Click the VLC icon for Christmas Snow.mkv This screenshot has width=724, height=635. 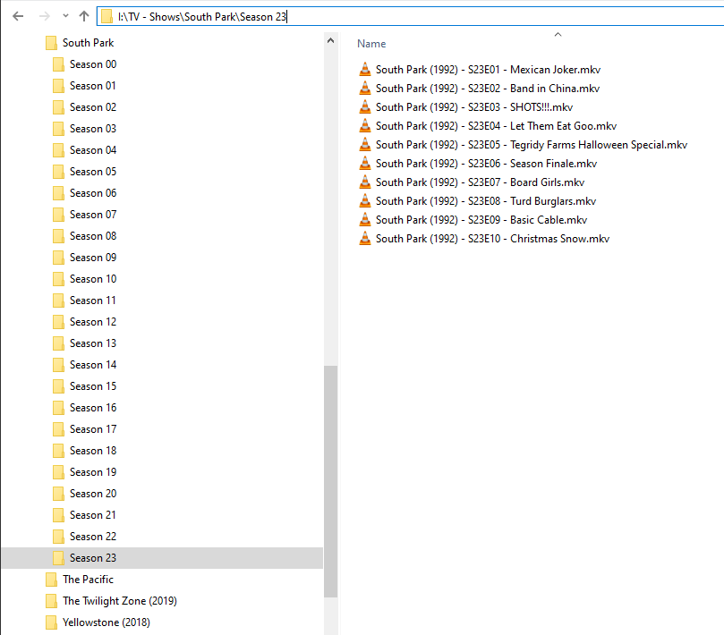pos(365,239)
